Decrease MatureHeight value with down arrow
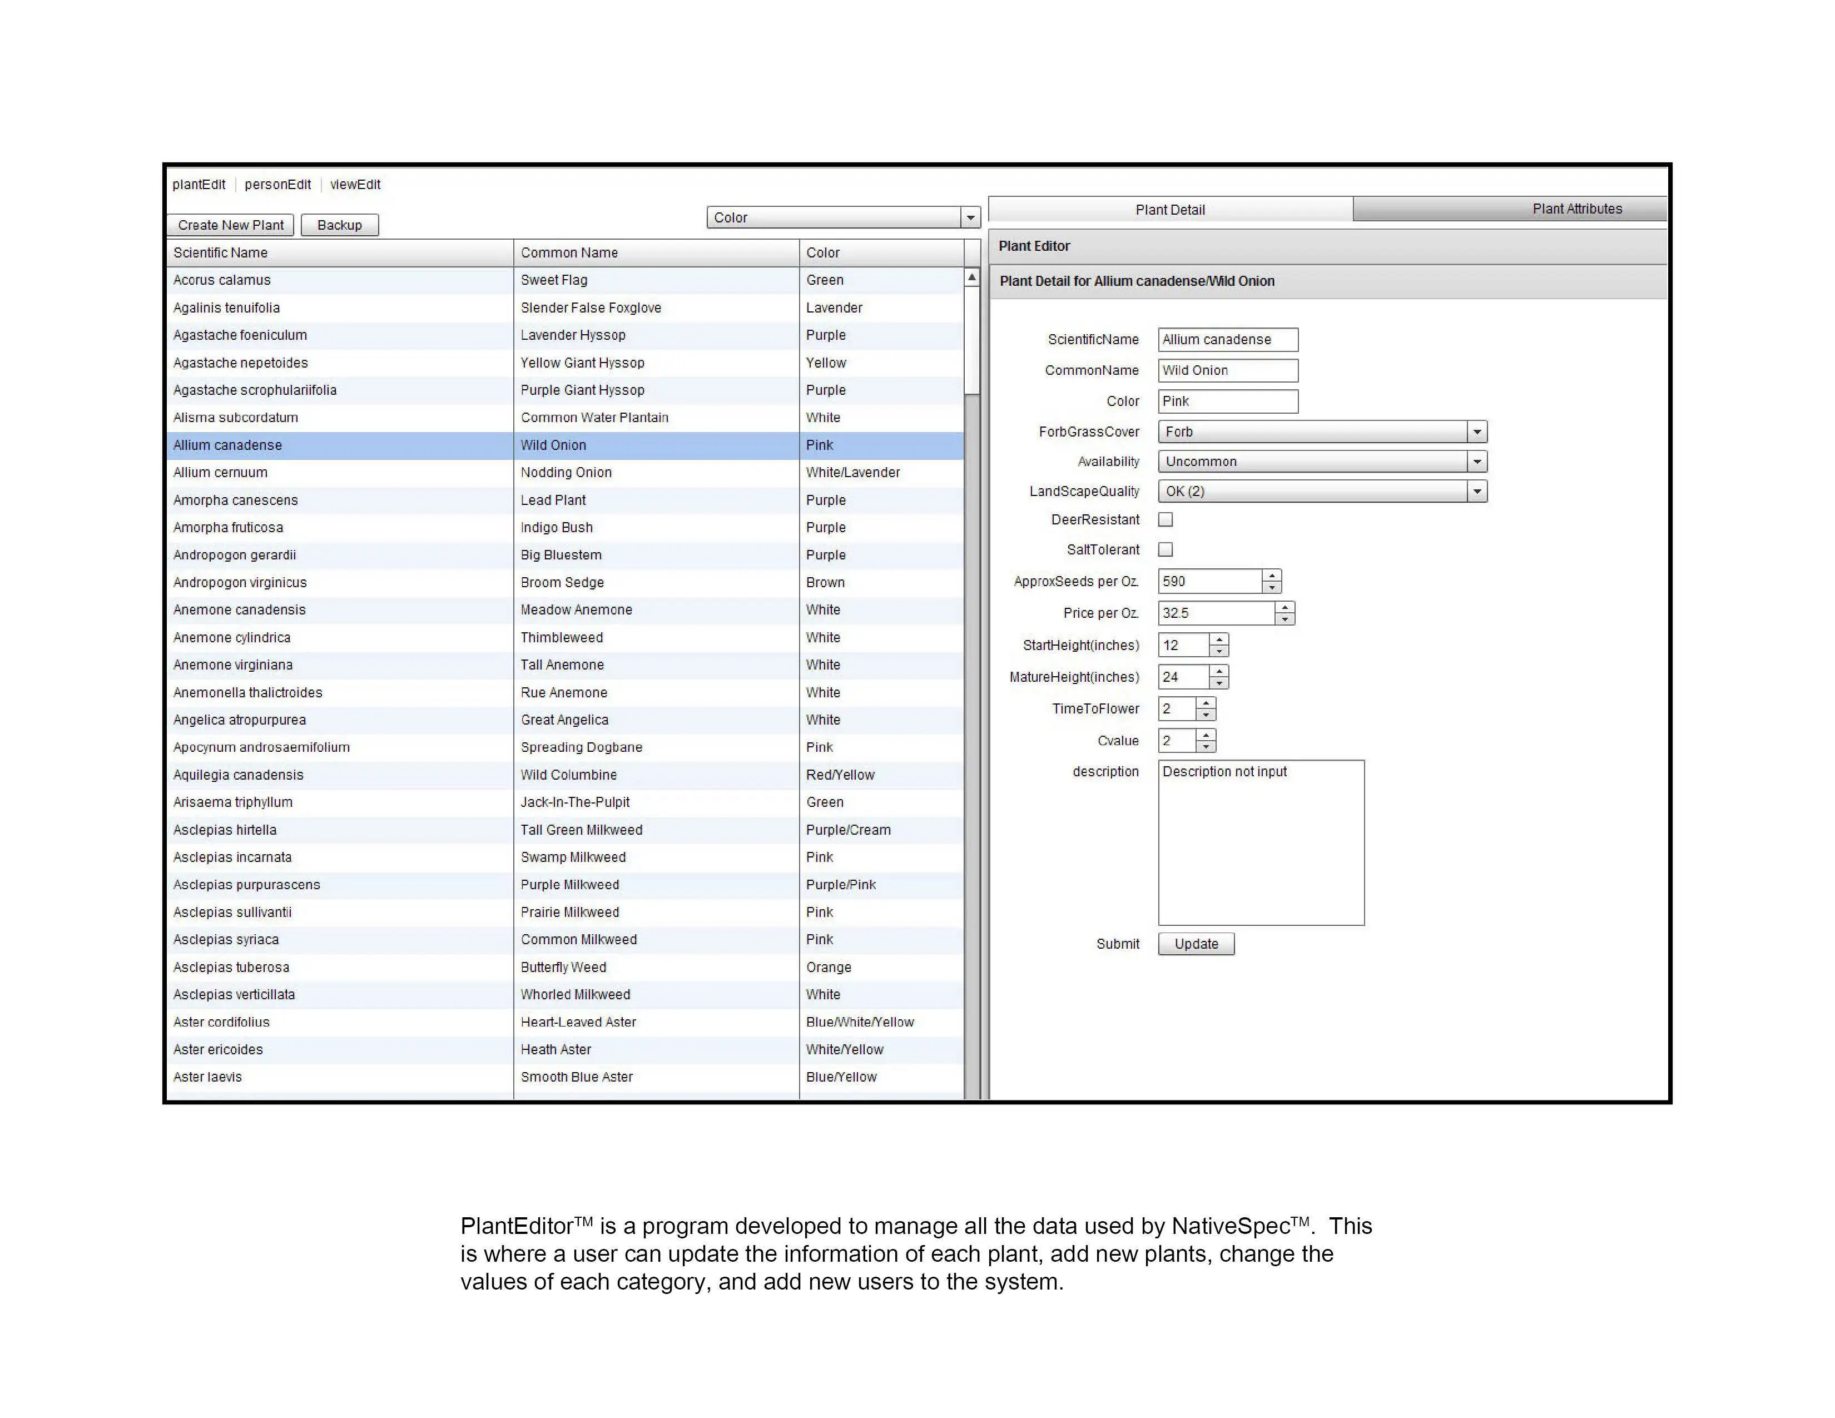 point(1219,683)
